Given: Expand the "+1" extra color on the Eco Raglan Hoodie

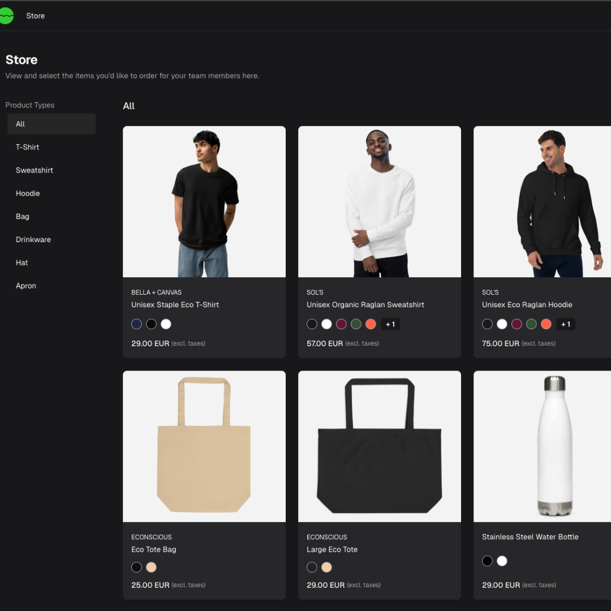Looking at the screenshot, I should (x=566, y=324).
